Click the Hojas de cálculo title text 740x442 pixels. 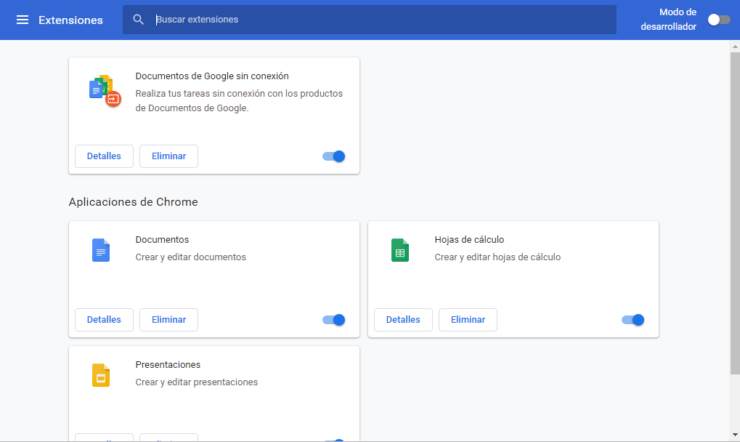point(469,239)
